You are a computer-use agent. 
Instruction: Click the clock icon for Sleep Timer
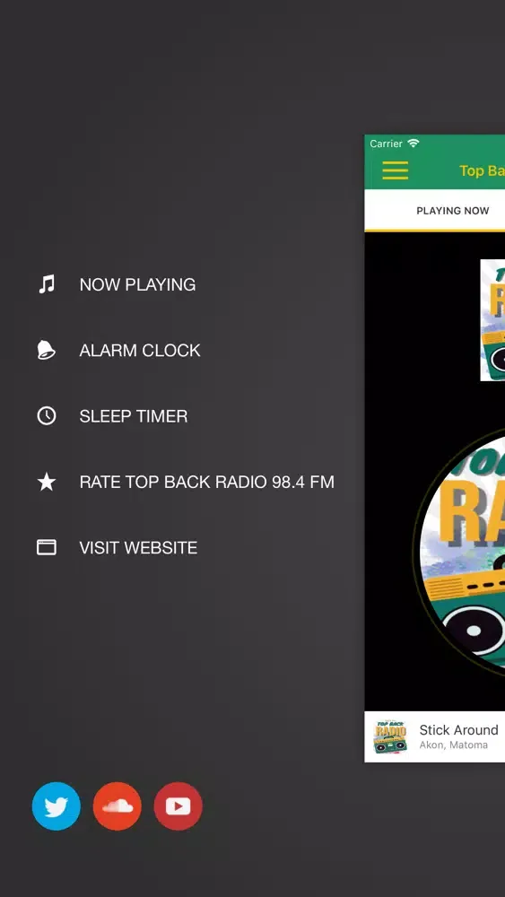(47, 416)
